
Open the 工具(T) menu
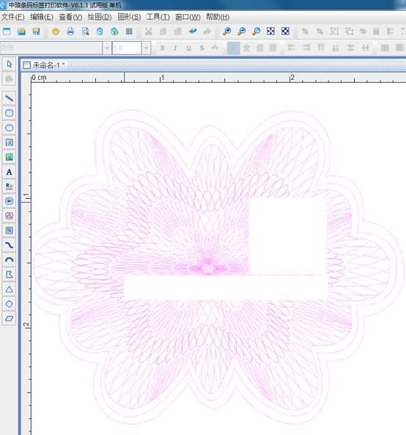pyautogui.click(x=158, y=17)
